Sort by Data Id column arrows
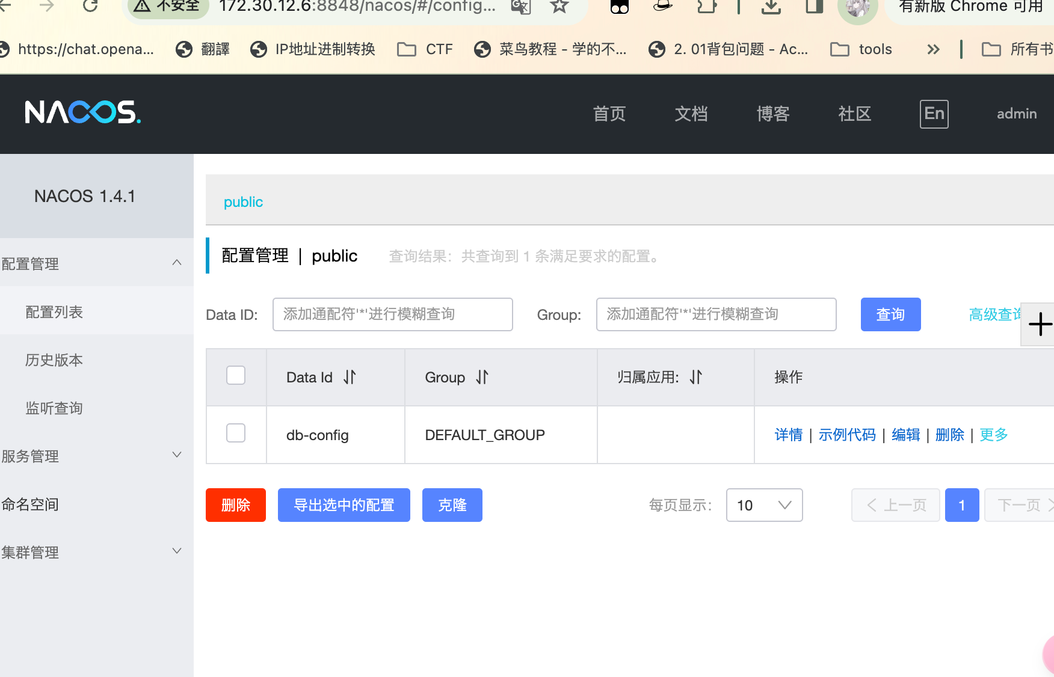This screenshot has height=677, width=1054. (x=350, y=377)
